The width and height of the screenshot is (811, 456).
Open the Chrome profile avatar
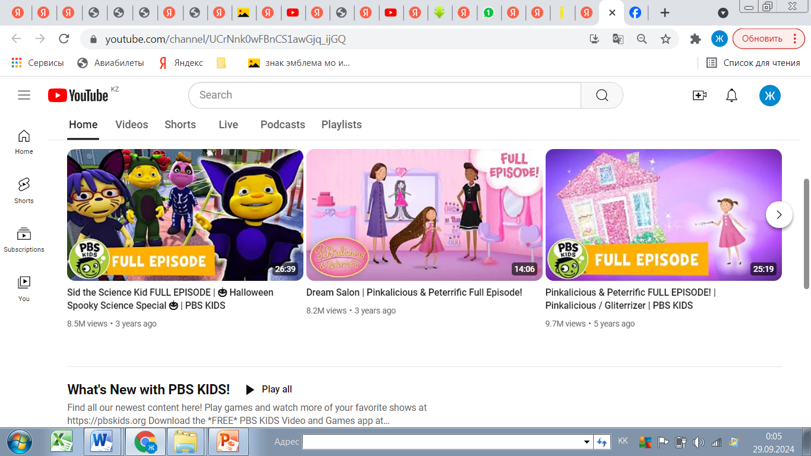click(720, 39)
